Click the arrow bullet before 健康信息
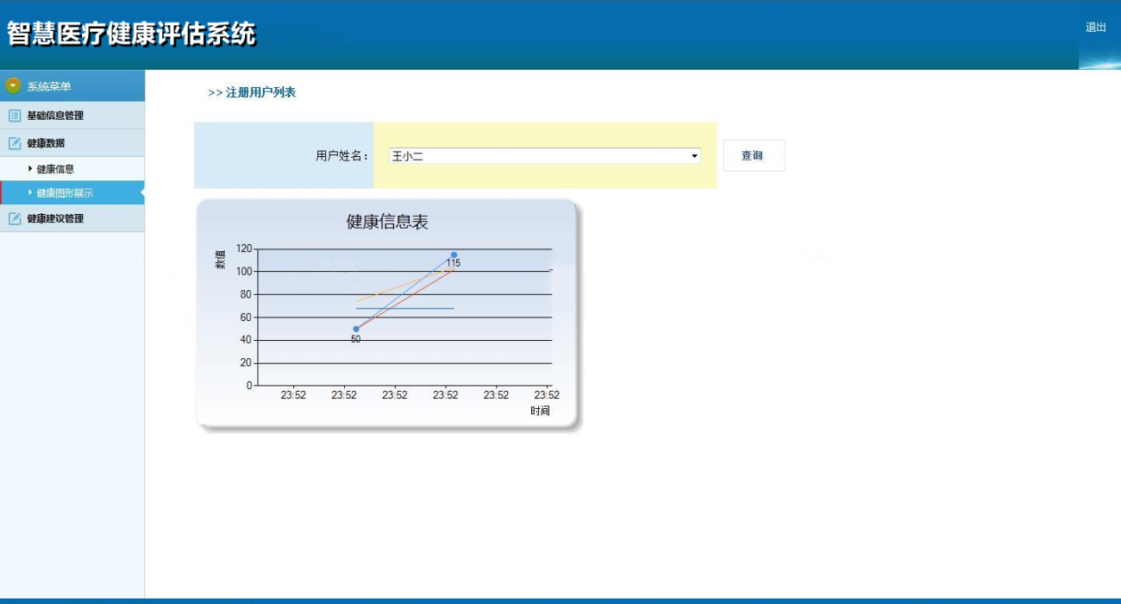The height and width of the screenshot is (604, 1121). (30, 168)
